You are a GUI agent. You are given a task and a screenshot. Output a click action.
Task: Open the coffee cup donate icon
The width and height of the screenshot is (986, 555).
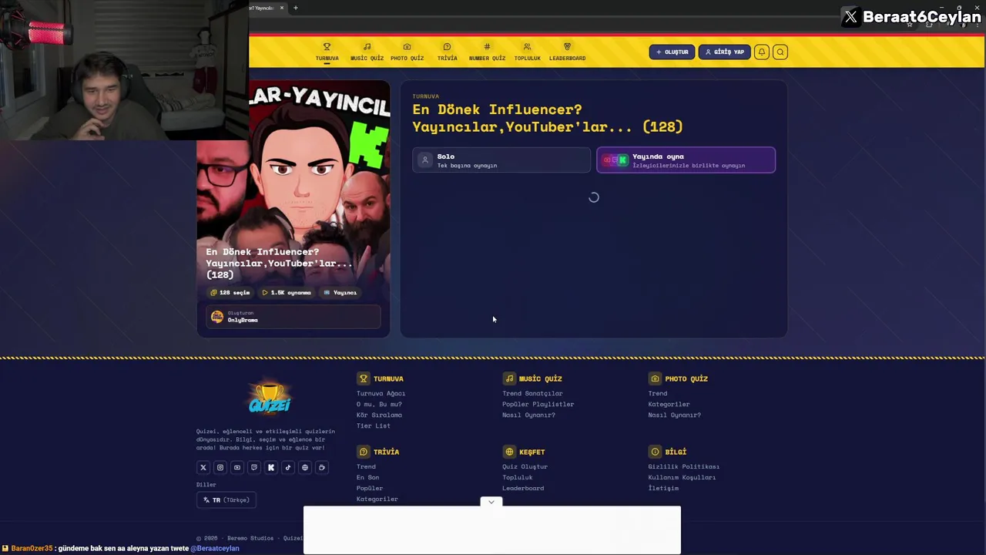322,467
